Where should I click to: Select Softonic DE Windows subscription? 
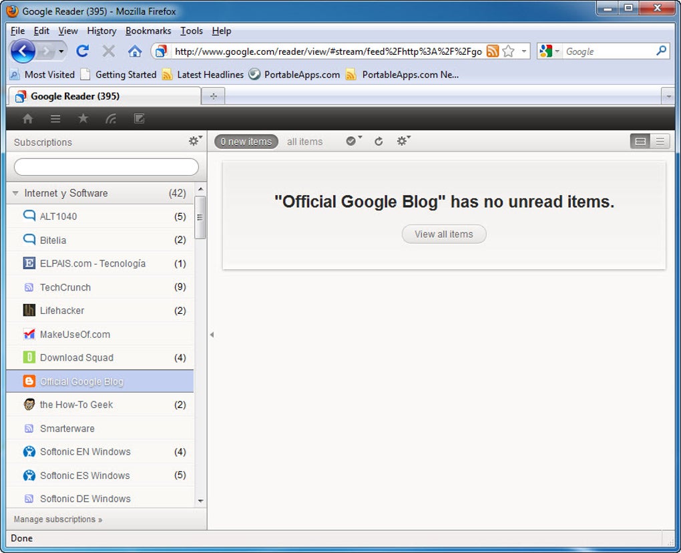point(100,498)
